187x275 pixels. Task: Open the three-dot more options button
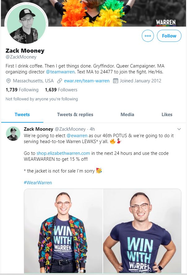click(148, 36)
